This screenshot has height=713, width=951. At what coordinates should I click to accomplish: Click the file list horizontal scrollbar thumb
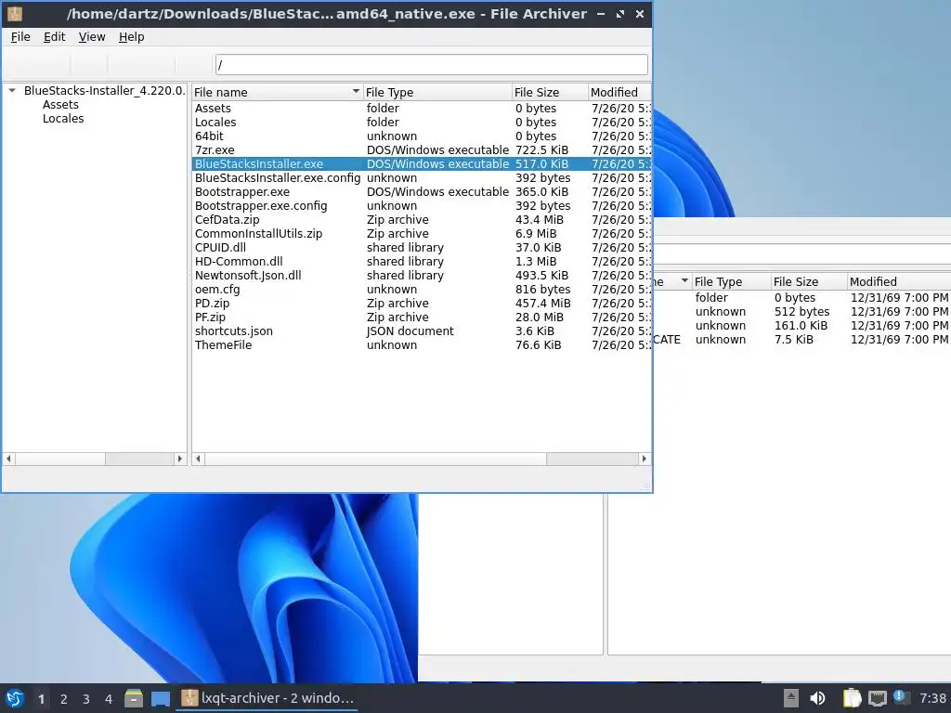pos(375,459)
